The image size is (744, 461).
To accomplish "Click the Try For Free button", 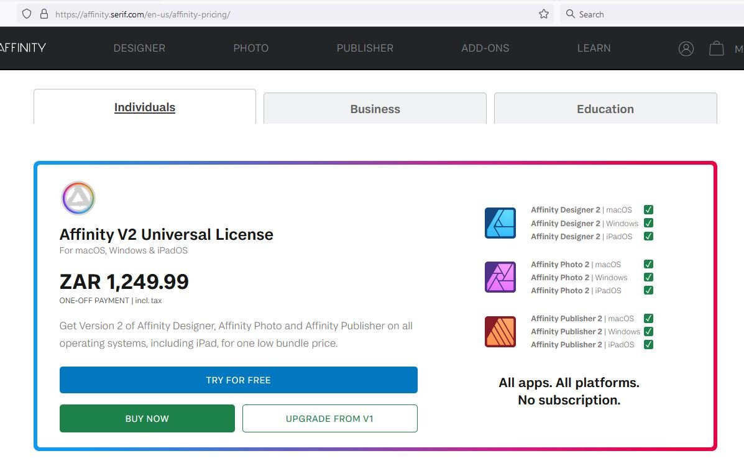I will (238, 380).
